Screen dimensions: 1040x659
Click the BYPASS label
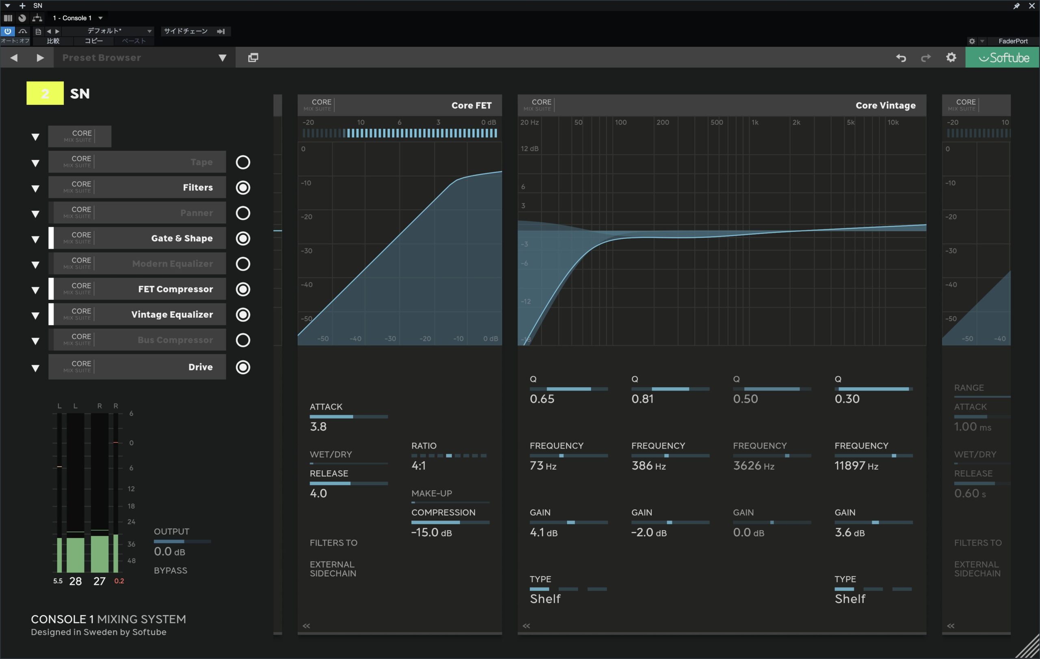click(171, 570)
